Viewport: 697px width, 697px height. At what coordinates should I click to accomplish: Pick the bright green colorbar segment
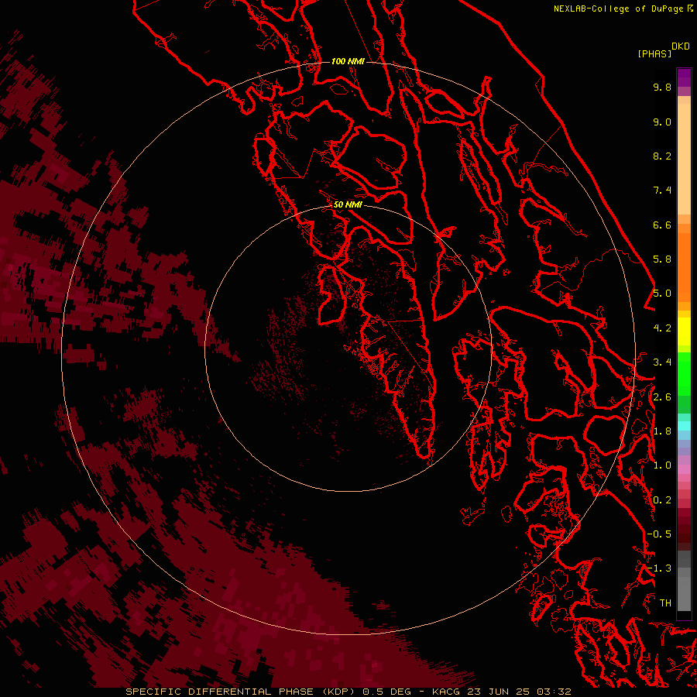point(684,373)
